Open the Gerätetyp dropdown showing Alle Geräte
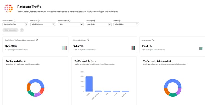The height and width of the screenshot is (105, 205). (x=99, y=24)
